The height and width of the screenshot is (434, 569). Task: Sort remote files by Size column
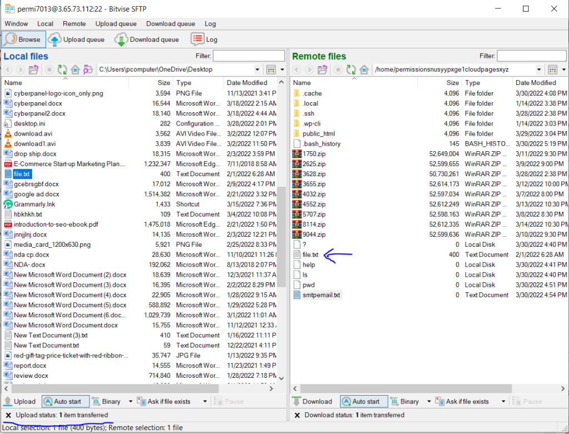(440, 83)
